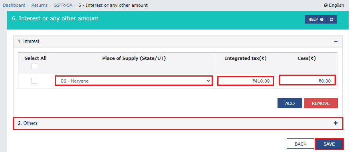Expand Others section with the plus icon
This screenshot has height=152, width=349.
coord(336,123)
